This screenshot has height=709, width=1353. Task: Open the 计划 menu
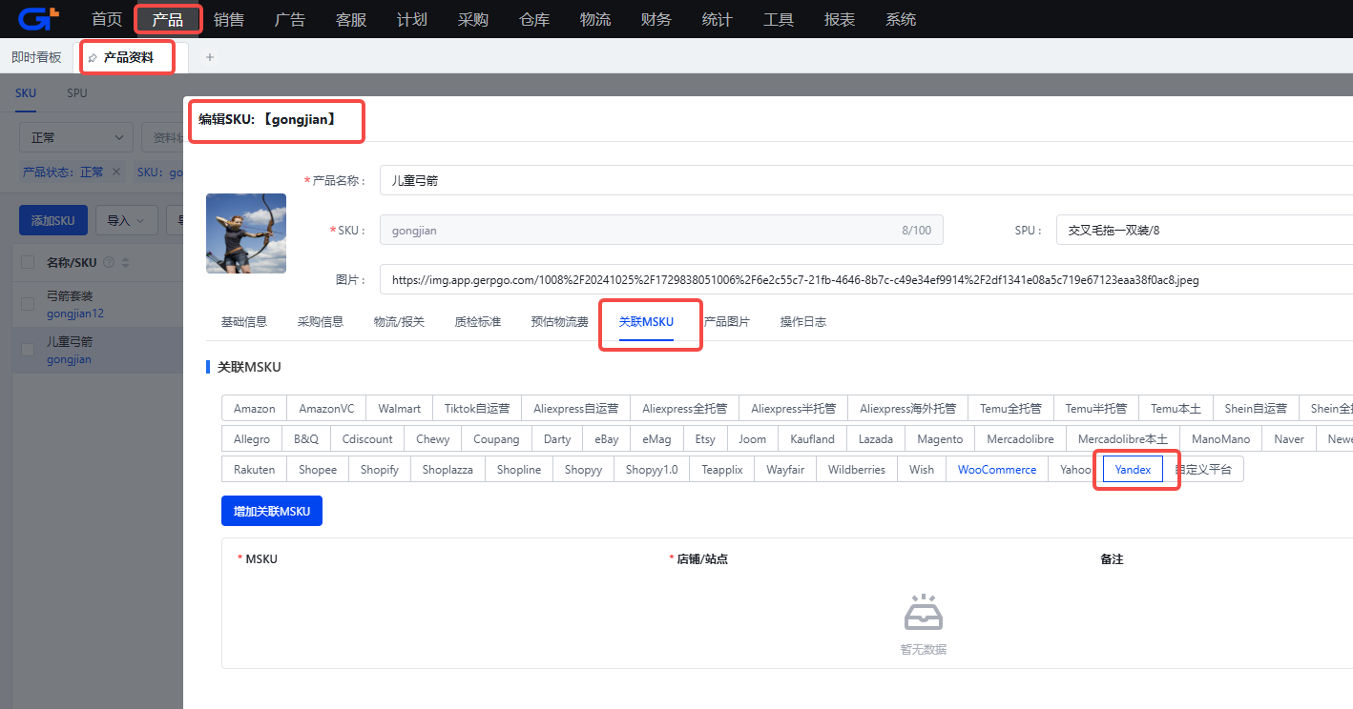(412, 19)
